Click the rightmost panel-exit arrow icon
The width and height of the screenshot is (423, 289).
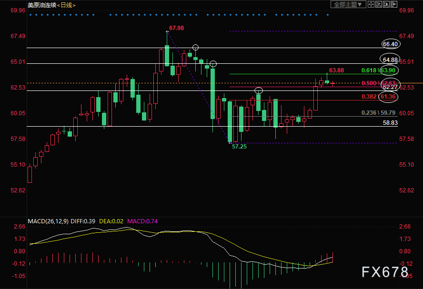coord(393,4)
